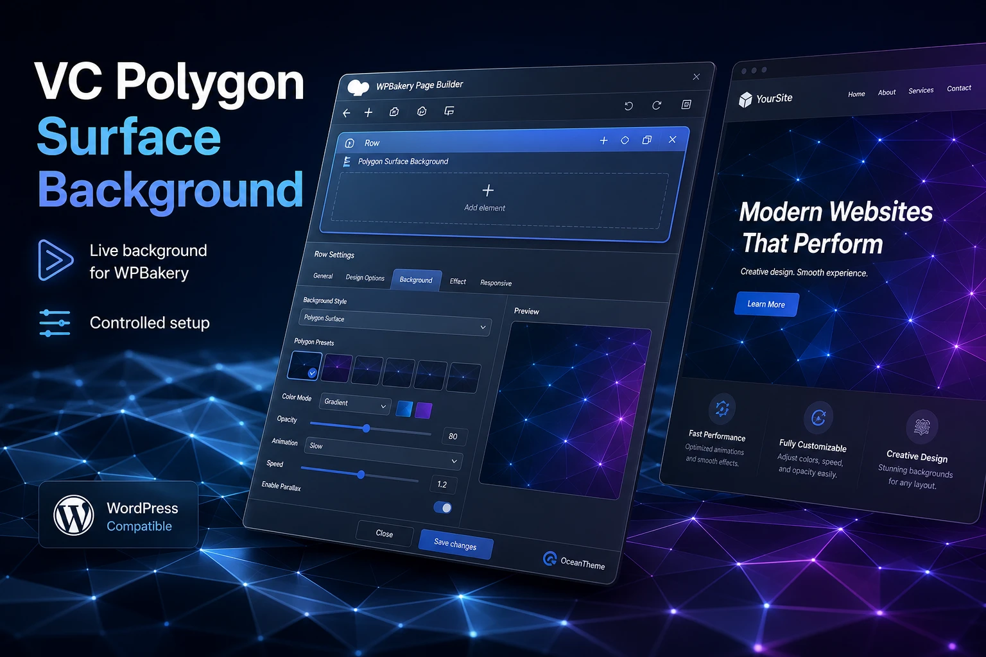Click the YourSite cube logo
The image size is (986, 657).
tap(745, 99)
